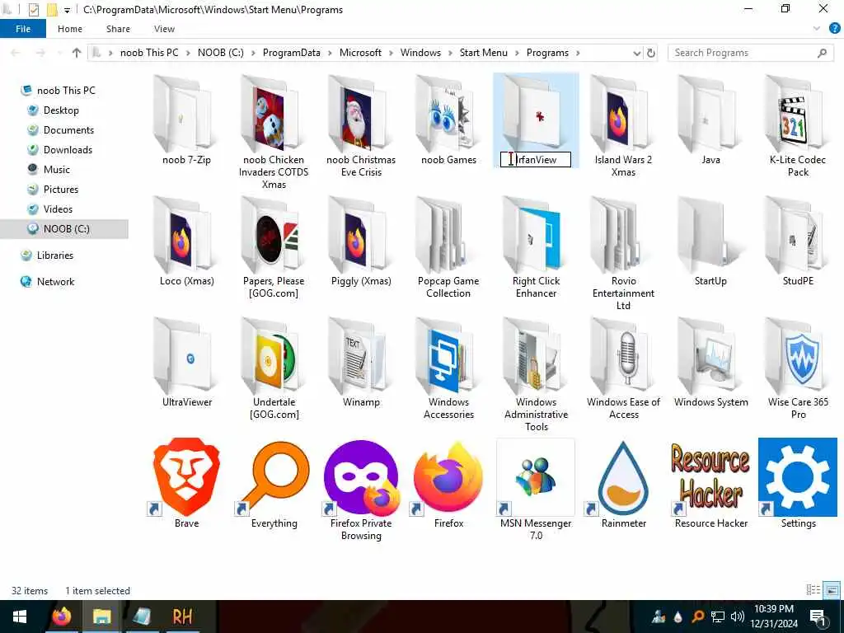Select the Loco (Xmas) folder
This screenshot has width=844, height=633.
pos(186,235)
